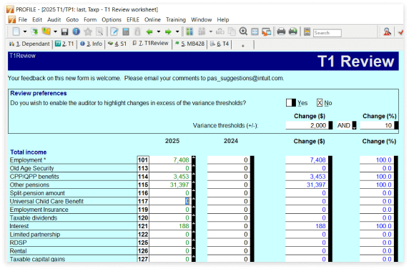Open the Edit menu
The height and width of the screenshot is (269, 409).
point(37,19)
